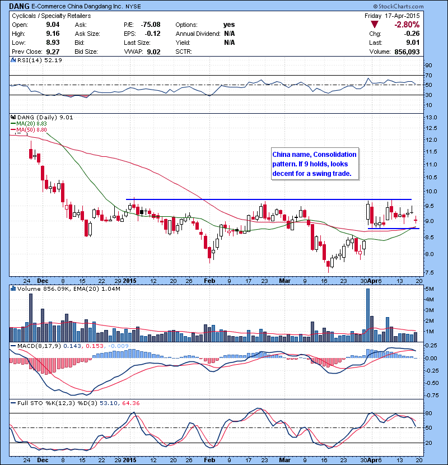This screenshot has width=448, height=465.
Task: Click the DANG (Daily) 9.01 chart label
Action: [45, 118]
